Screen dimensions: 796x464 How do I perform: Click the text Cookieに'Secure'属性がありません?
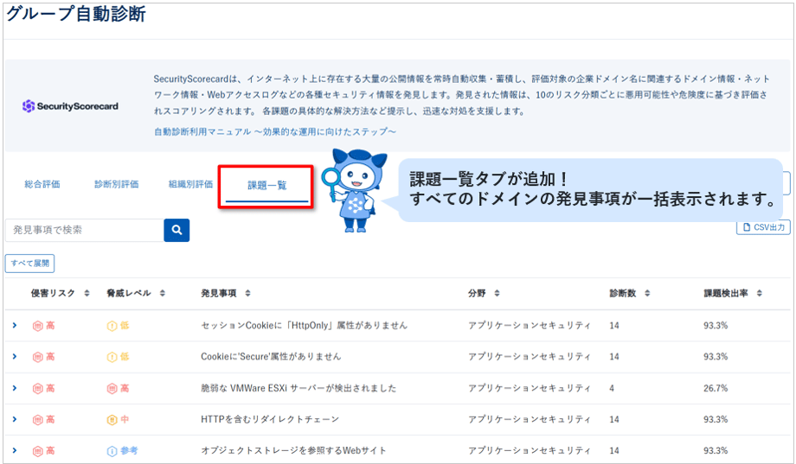tap(271, 357)
